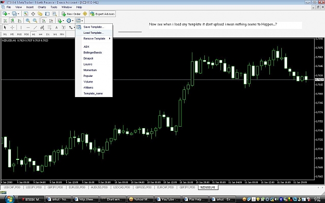The image size is (325, 203).
Task: Expand the Indicators dropdown arrow
Action: 63,21
